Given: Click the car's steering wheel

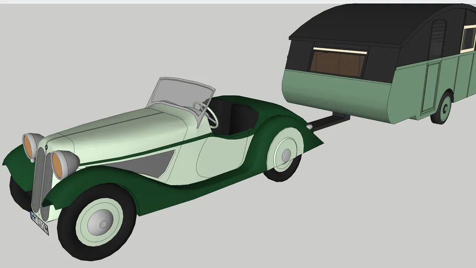Looking at the screenshot, I should pos(206,111).
